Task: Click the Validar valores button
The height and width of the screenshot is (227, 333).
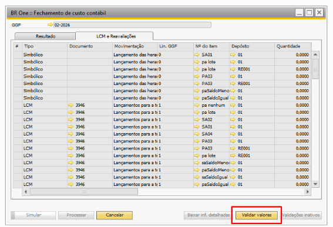Action: pos(257,215)
